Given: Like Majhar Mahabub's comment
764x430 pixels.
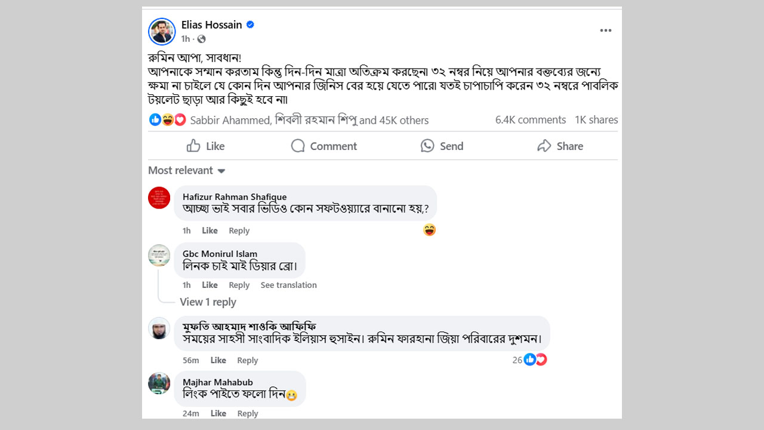Looking at the screenshot, I should (218, 413).
